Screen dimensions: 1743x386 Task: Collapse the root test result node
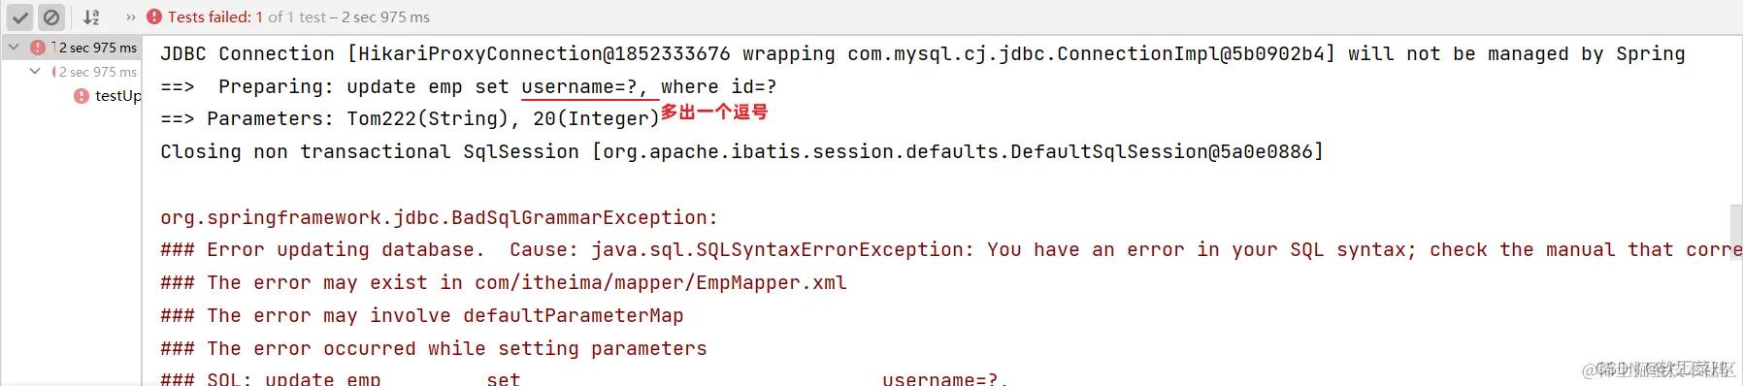pos(14,47)
